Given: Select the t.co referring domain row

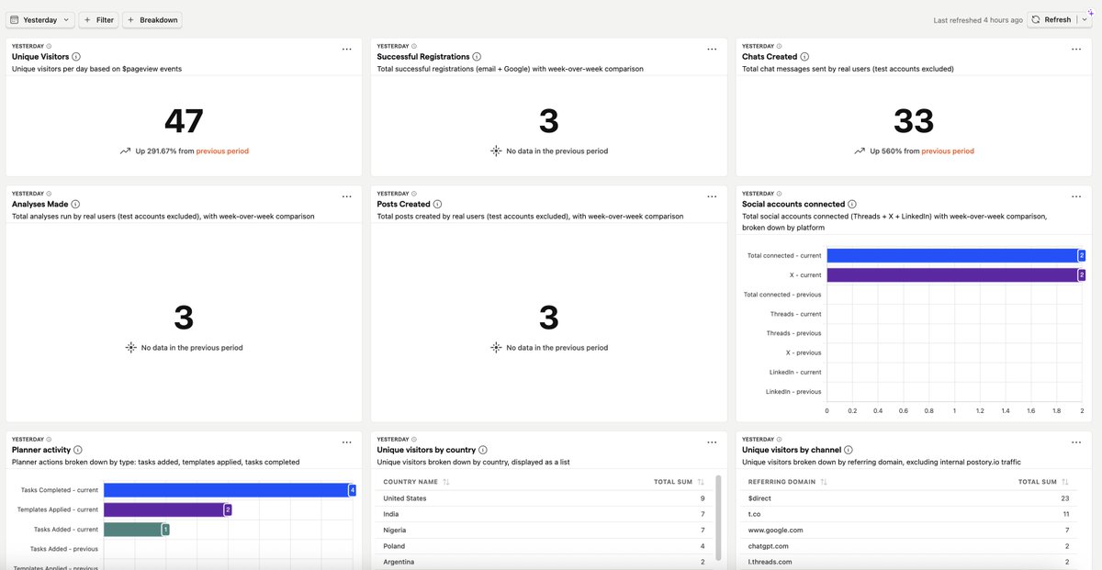Looking at the screenshot, I should click(x=909, y=514).
